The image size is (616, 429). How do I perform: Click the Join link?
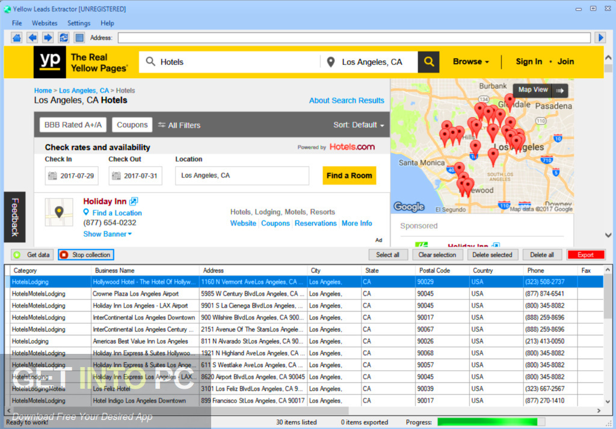click(x=565, y=62)
